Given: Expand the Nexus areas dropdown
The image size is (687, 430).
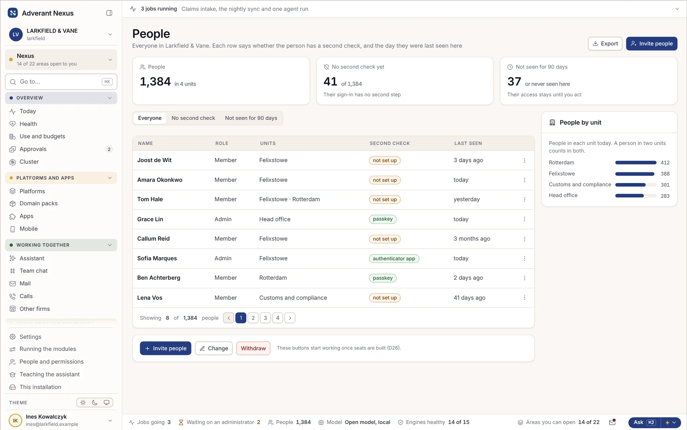Looking at the screenshot, I should click(61, 60).
